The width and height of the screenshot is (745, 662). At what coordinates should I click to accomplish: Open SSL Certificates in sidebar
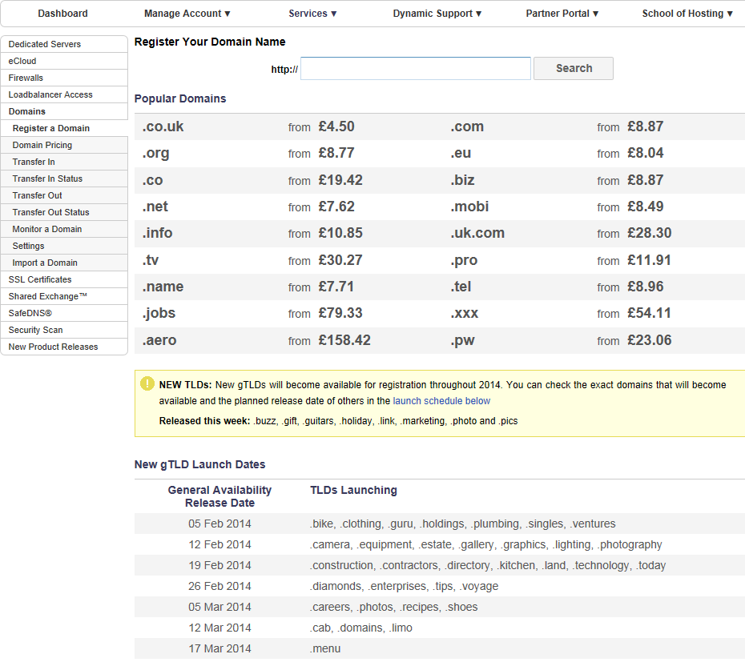64,279
